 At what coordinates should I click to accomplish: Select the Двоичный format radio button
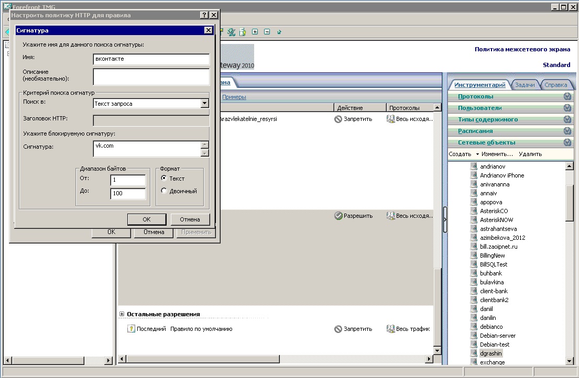(x=164, y=191)
